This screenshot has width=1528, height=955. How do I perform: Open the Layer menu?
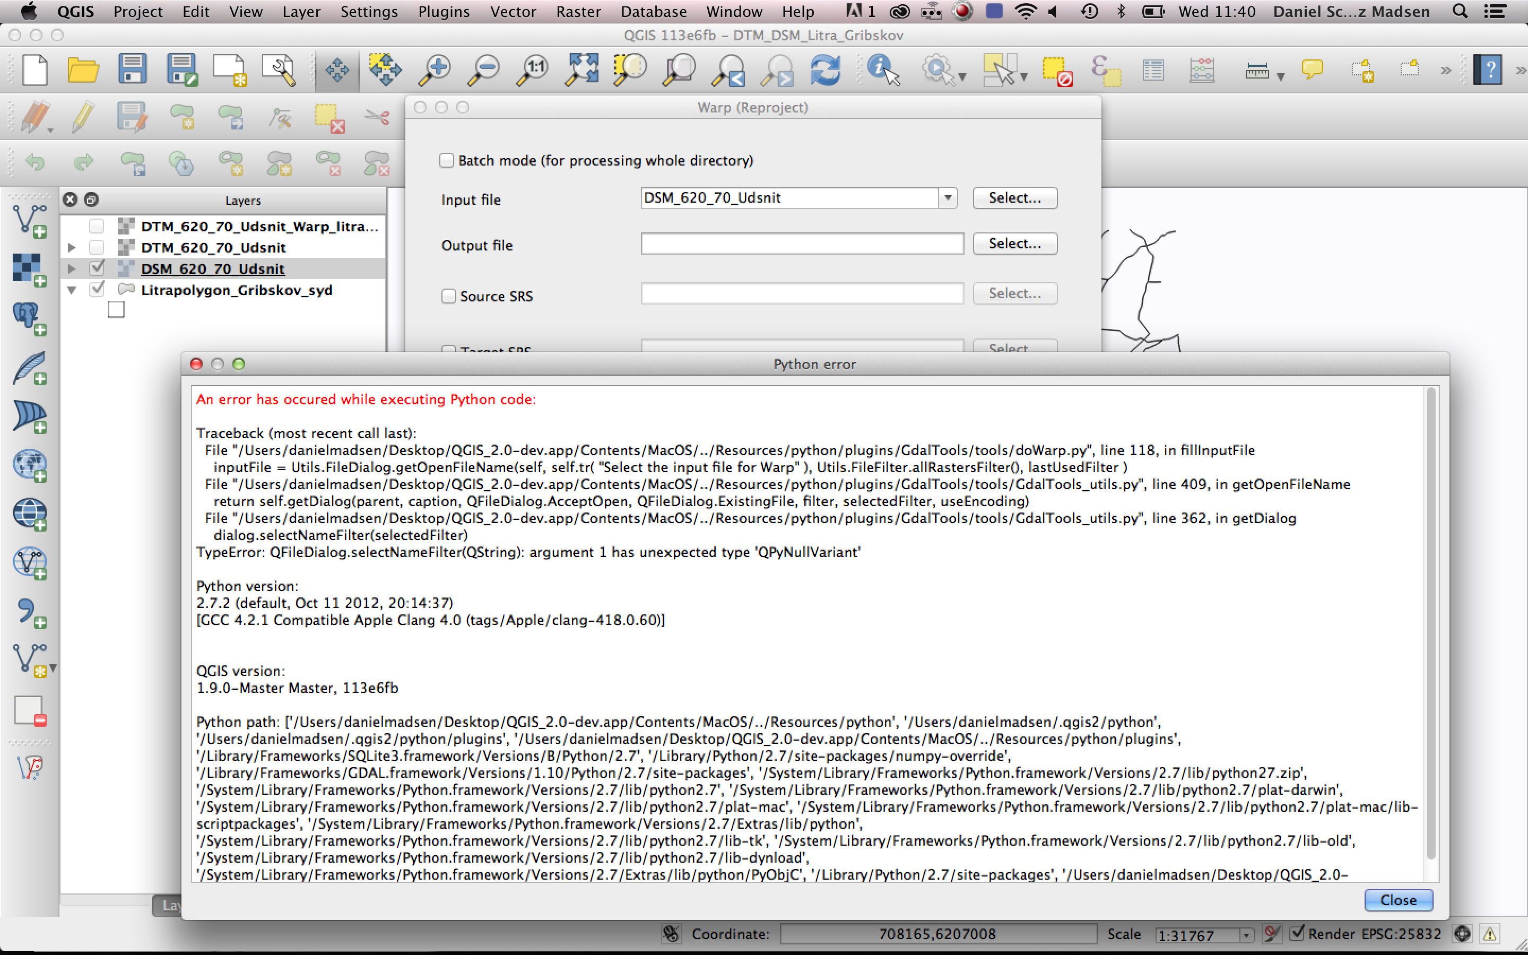pos(301,11)
